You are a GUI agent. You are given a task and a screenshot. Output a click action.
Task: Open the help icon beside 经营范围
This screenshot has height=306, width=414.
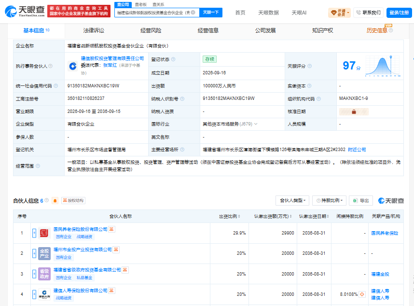(x=38, y=166)
